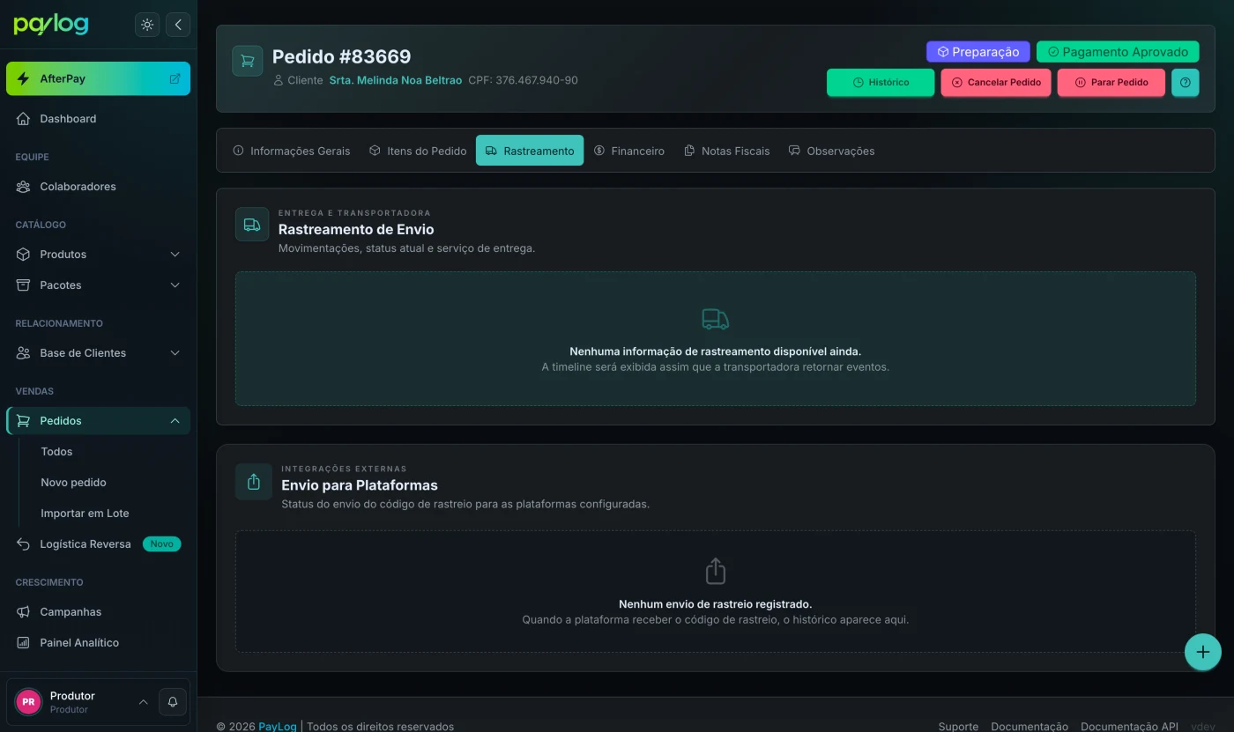Viewport: 1234px width, 732px height.
Task: Expand the Base de Clientes chevron
Action: (175, 353)
